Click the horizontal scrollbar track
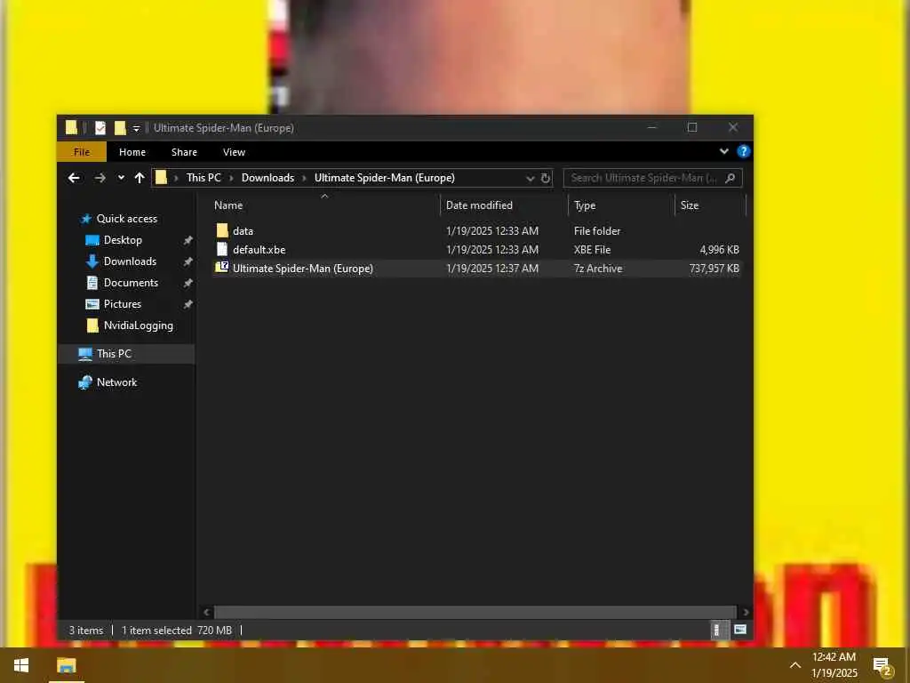 tap(476, 612)
